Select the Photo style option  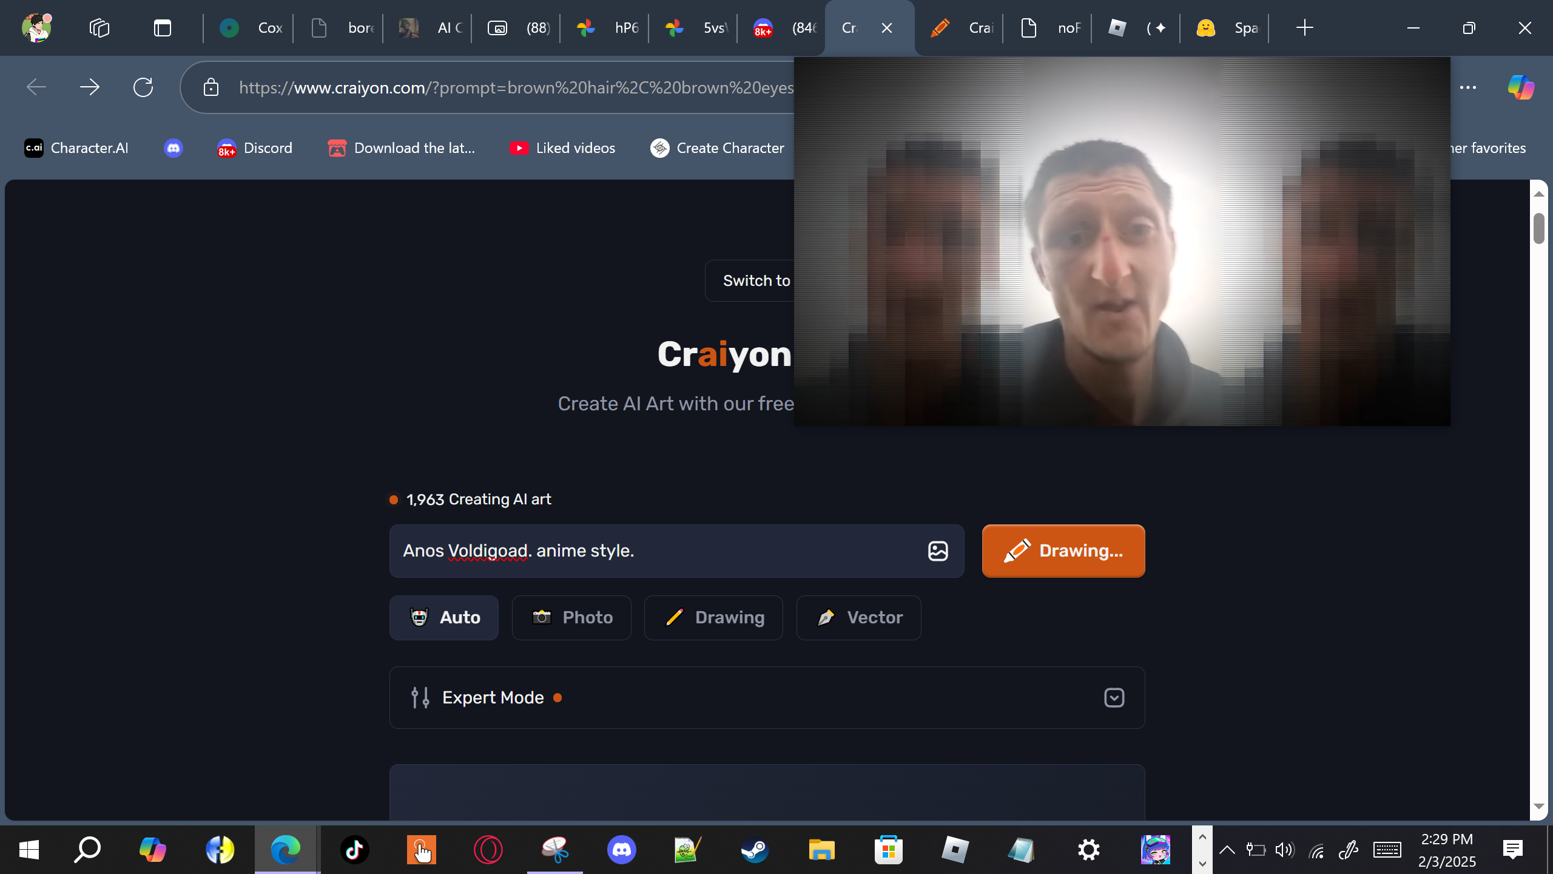coord(571,618)
